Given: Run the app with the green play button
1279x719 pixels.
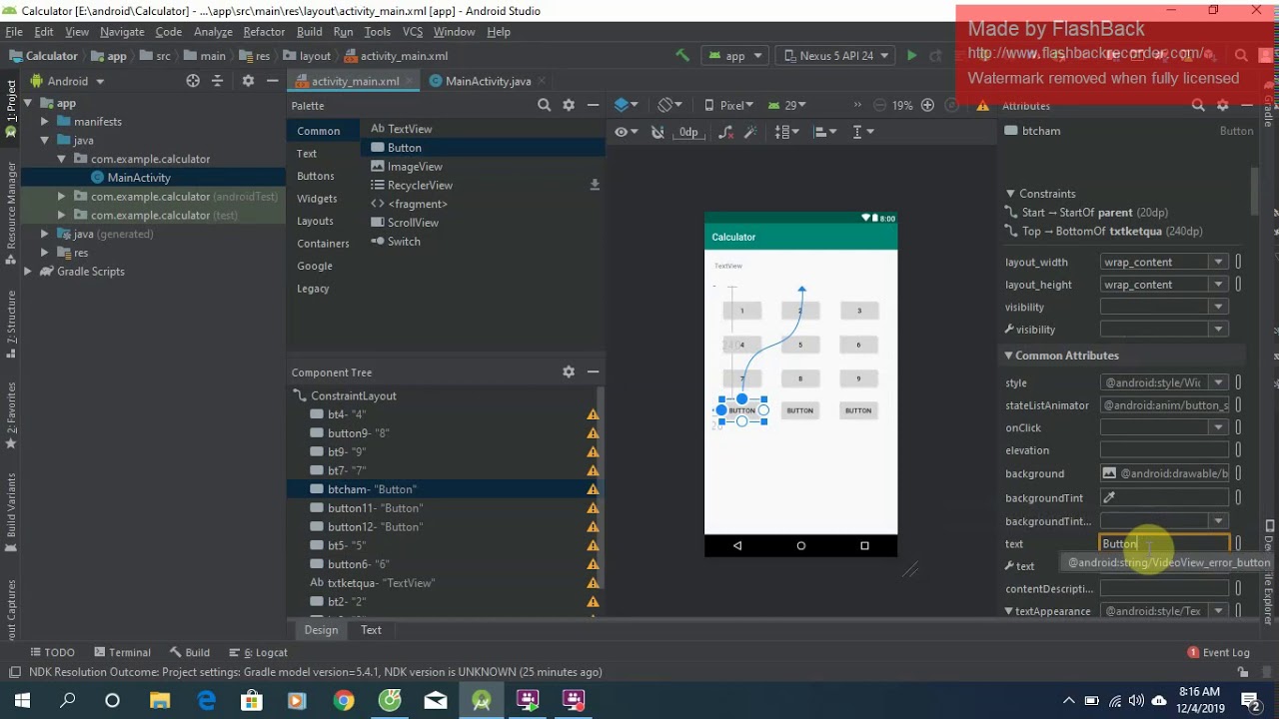Looking at the screenshot, I should [x=911, y=56].
